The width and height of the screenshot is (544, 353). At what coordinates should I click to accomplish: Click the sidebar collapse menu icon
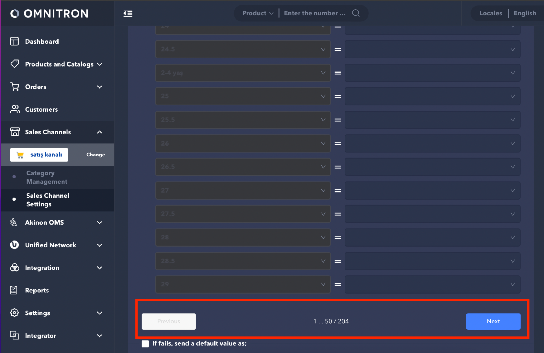coord(128,13)
